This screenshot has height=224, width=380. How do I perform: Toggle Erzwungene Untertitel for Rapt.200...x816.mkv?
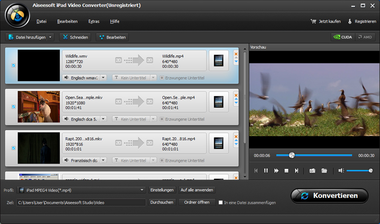(162, 160)
